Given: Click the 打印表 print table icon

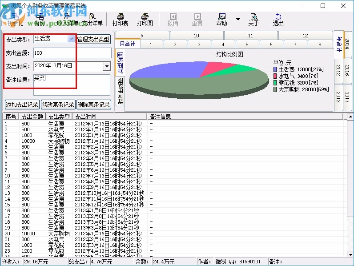Looking at the screenshot, I should point(121,19).
